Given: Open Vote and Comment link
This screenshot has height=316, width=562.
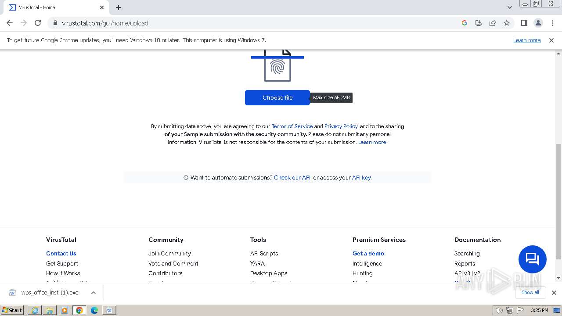Looking at the screenshot, I should pyautogui.click(x=173, y=264).
